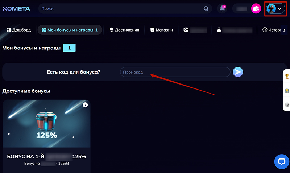Viewport: 290px width, 173px height.
Task: Click the KOMETA logo
Action: [16, 9]
